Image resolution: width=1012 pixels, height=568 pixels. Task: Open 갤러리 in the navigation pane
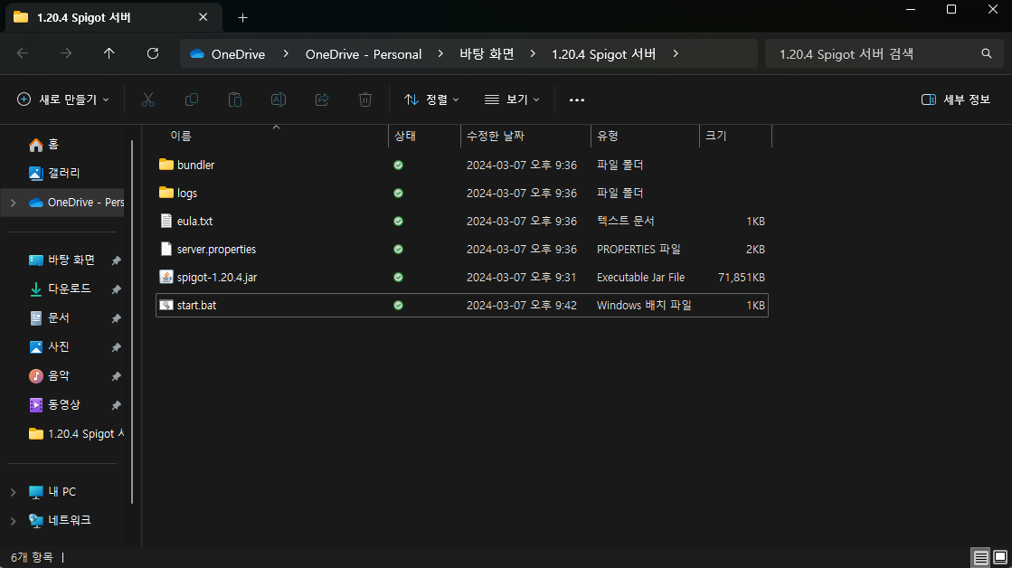[54, 173]
